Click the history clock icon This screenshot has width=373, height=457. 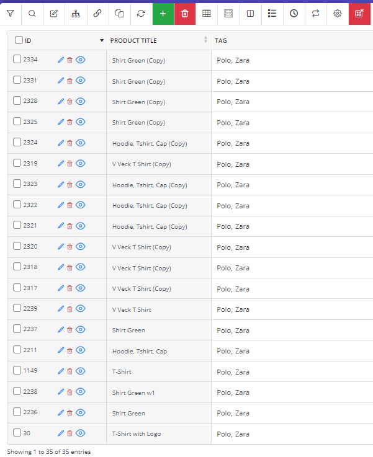pos(294,14)
